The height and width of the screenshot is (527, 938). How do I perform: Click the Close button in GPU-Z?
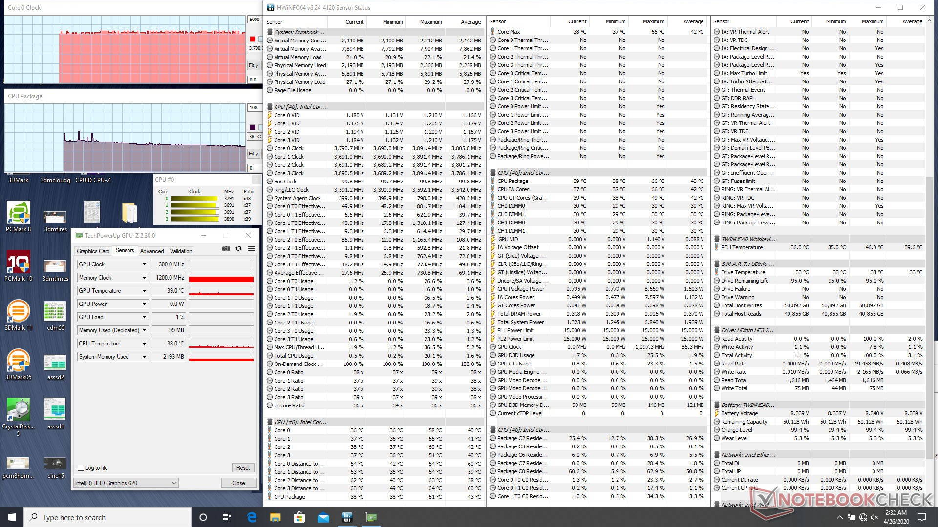pos(238,483)
